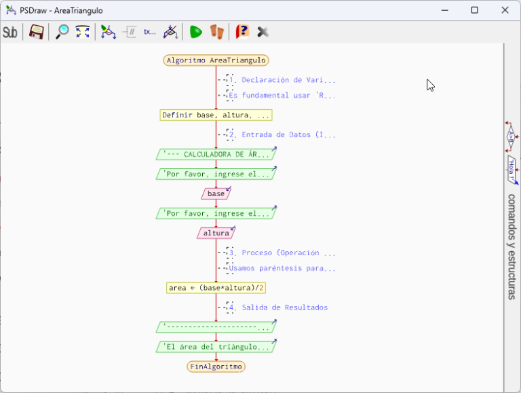Screen dimensions: 521x393
Task: Click the fit-to-window expand arrows icon
Action: click(x=83, y=32)
